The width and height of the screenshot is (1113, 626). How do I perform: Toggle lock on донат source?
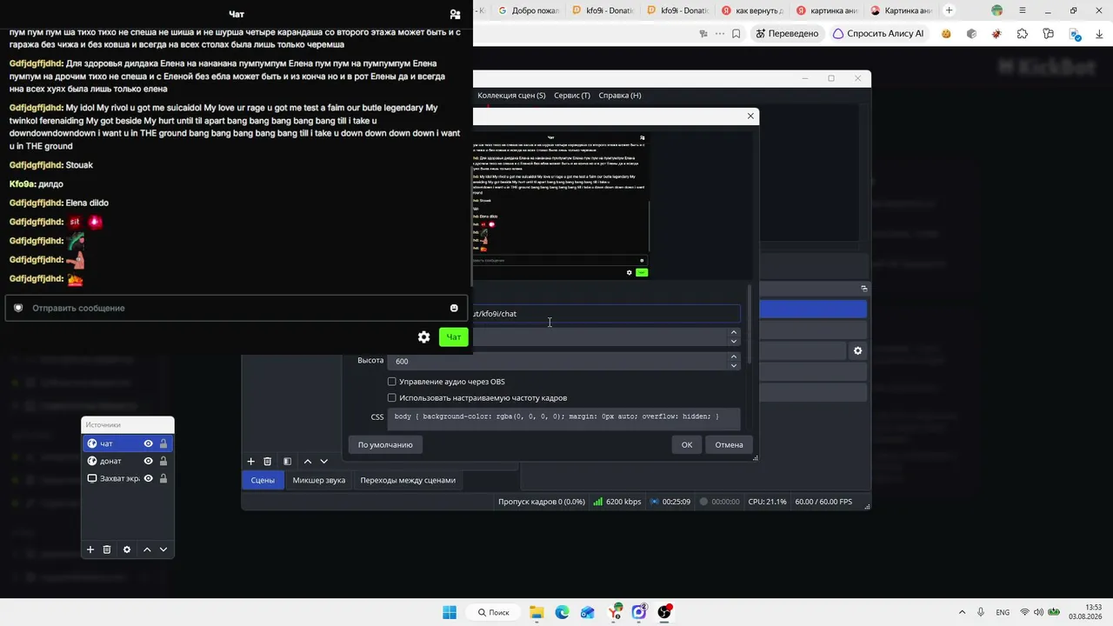(163, 461)
